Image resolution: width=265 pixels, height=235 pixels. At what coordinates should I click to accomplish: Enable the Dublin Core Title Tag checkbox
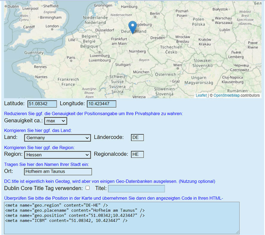pos(88,188)
